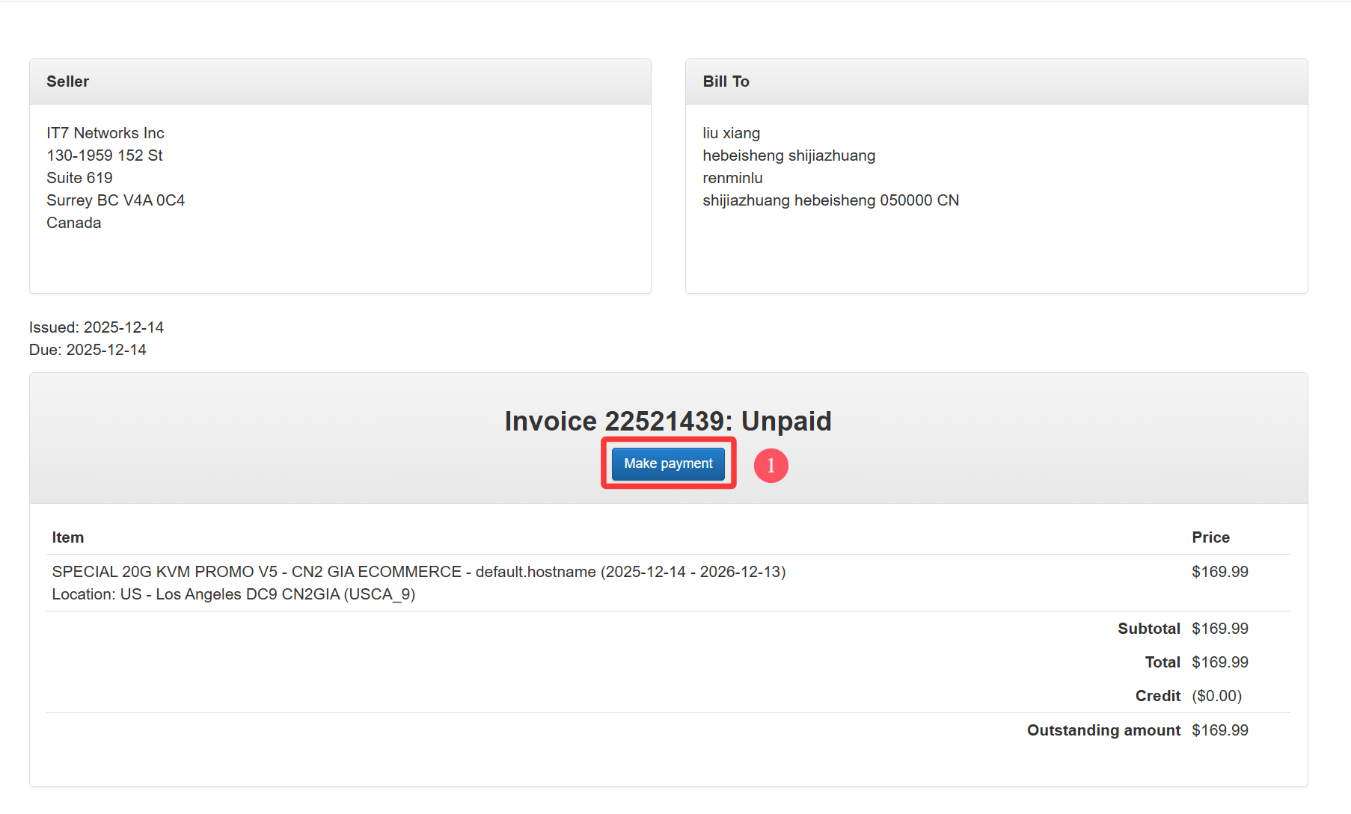The height and width of the screenshot is (814, 1351).
Task: Click the Make payment button
Action: (668, 463)
